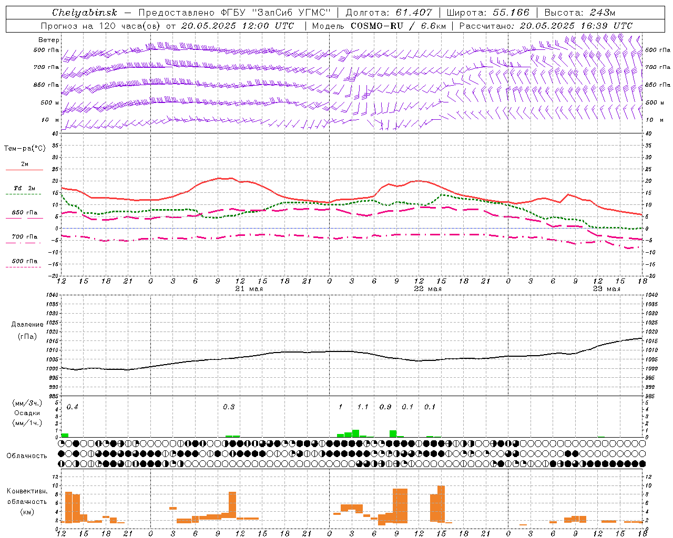
Task: Select the 0.9 precipitation value
Action: click(x=385, y=407)
